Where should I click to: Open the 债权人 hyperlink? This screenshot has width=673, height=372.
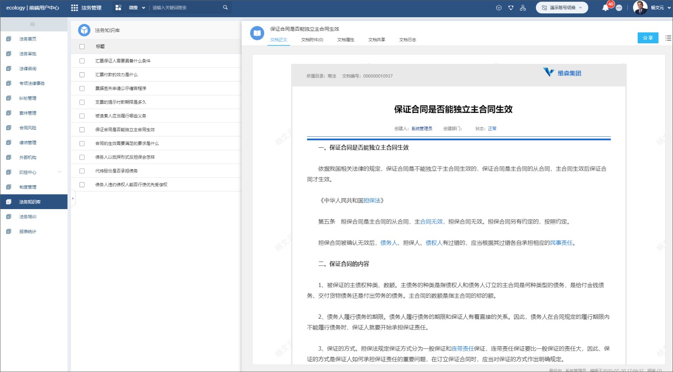pos(434,243)
